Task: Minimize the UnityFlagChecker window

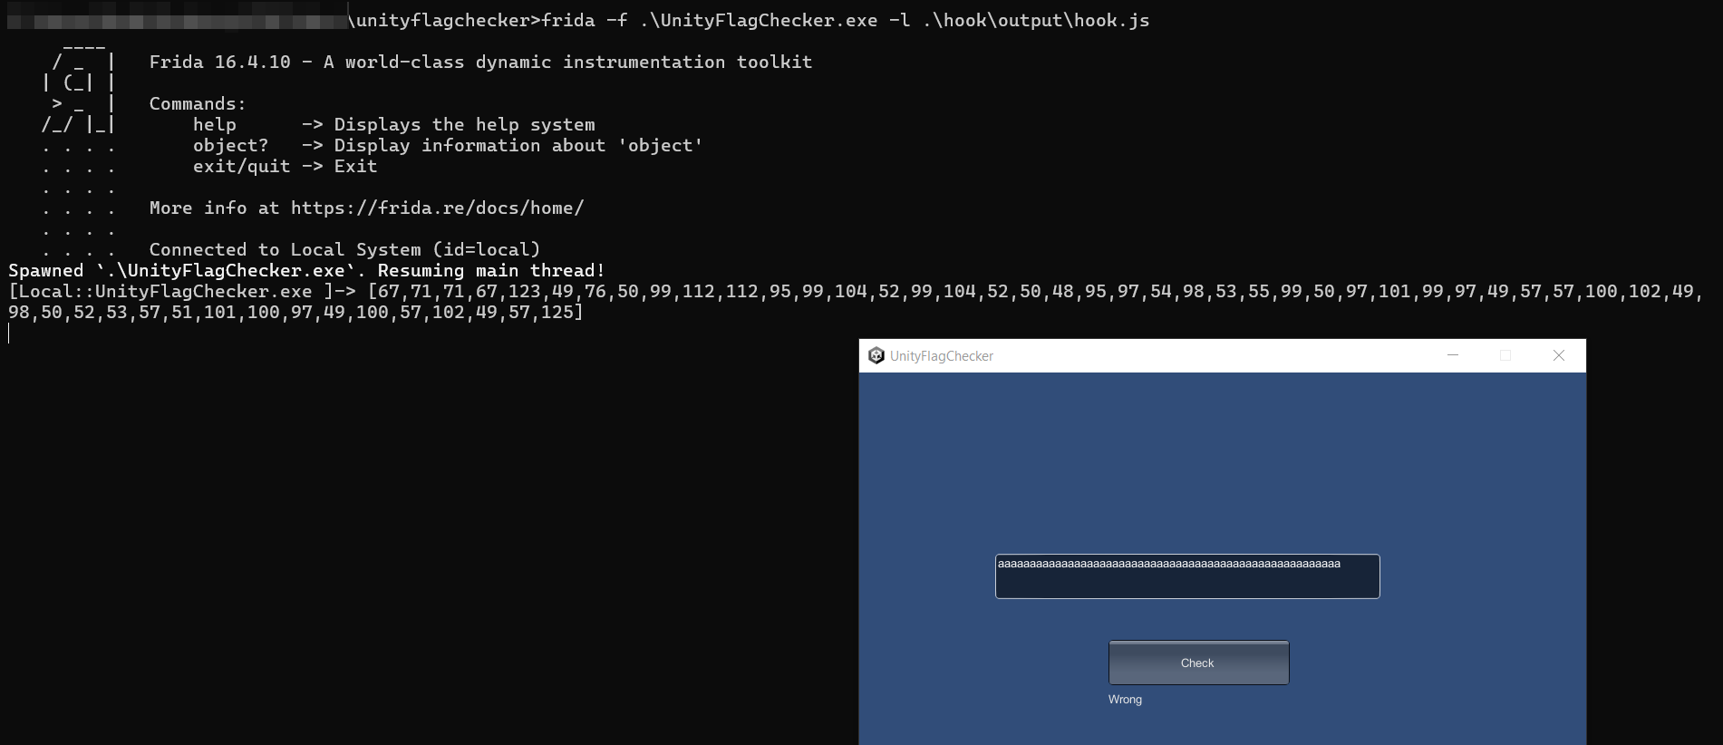Action: click(1453, 355)
